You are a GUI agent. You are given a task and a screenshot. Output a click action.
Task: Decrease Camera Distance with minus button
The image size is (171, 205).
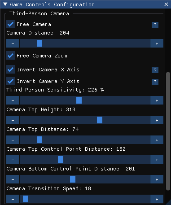pyautogui.click(x=13, y=44)
